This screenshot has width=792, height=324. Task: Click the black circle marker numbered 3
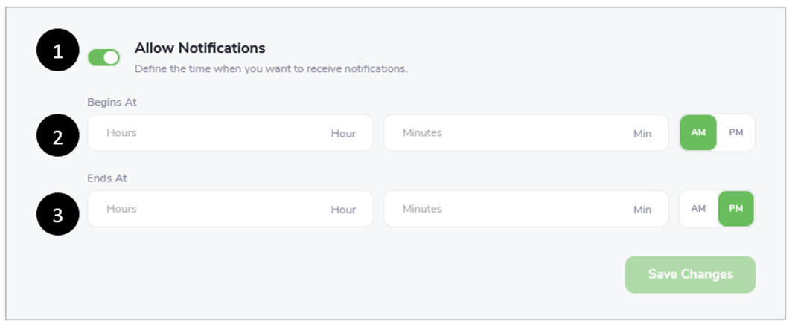click(58, 214)
